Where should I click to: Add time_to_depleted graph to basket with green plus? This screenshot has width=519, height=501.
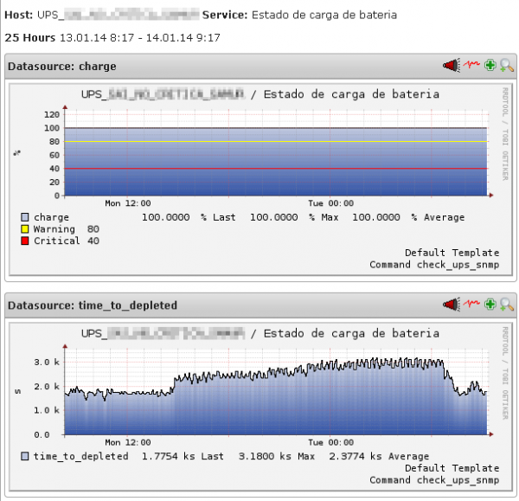tap(490, 305)
